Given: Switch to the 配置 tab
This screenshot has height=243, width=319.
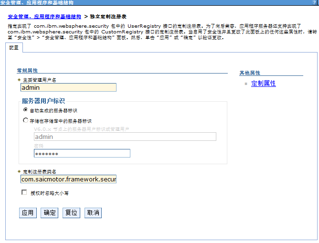Looking at the screenshot, I should click(x=14, y=48).
